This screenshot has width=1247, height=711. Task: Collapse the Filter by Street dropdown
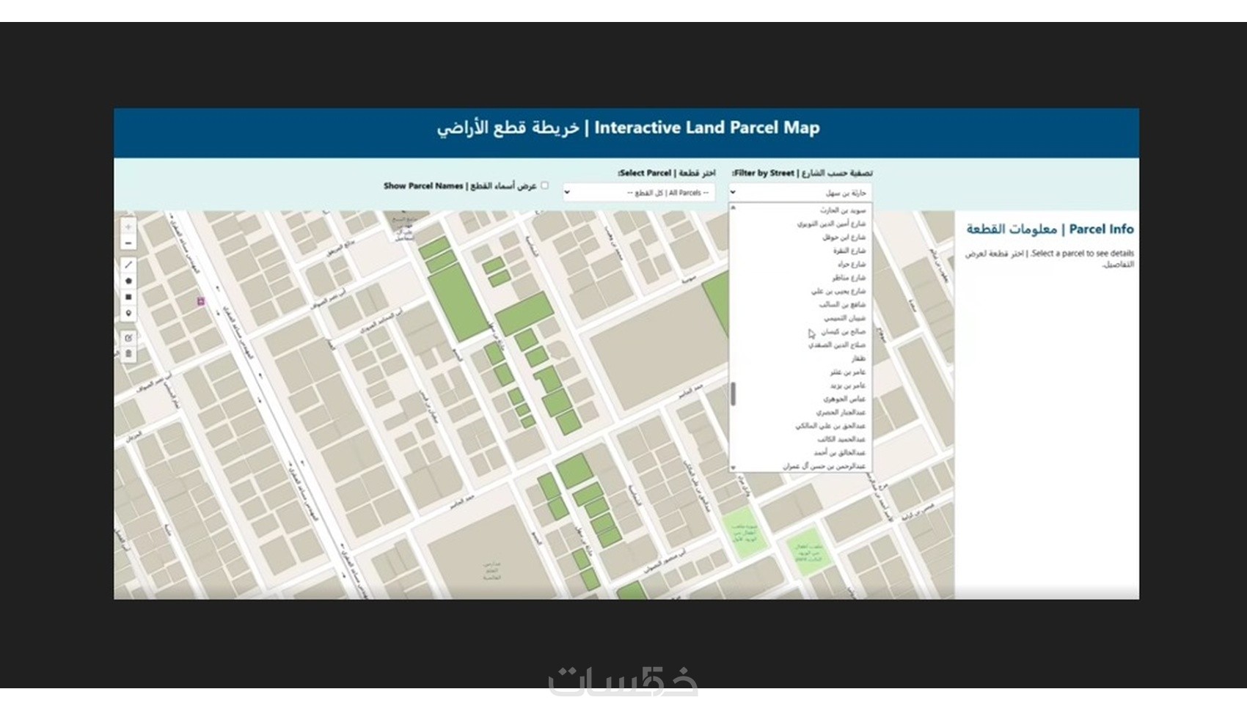[800, 193]
